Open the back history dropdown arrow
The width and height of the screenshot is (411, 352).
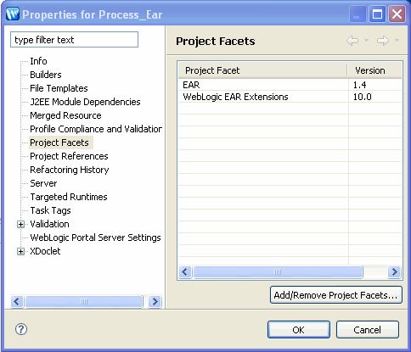click(366, 41)
